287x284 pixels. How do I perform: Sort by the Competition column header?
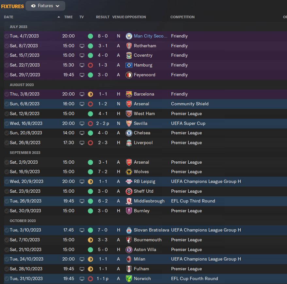183,17
